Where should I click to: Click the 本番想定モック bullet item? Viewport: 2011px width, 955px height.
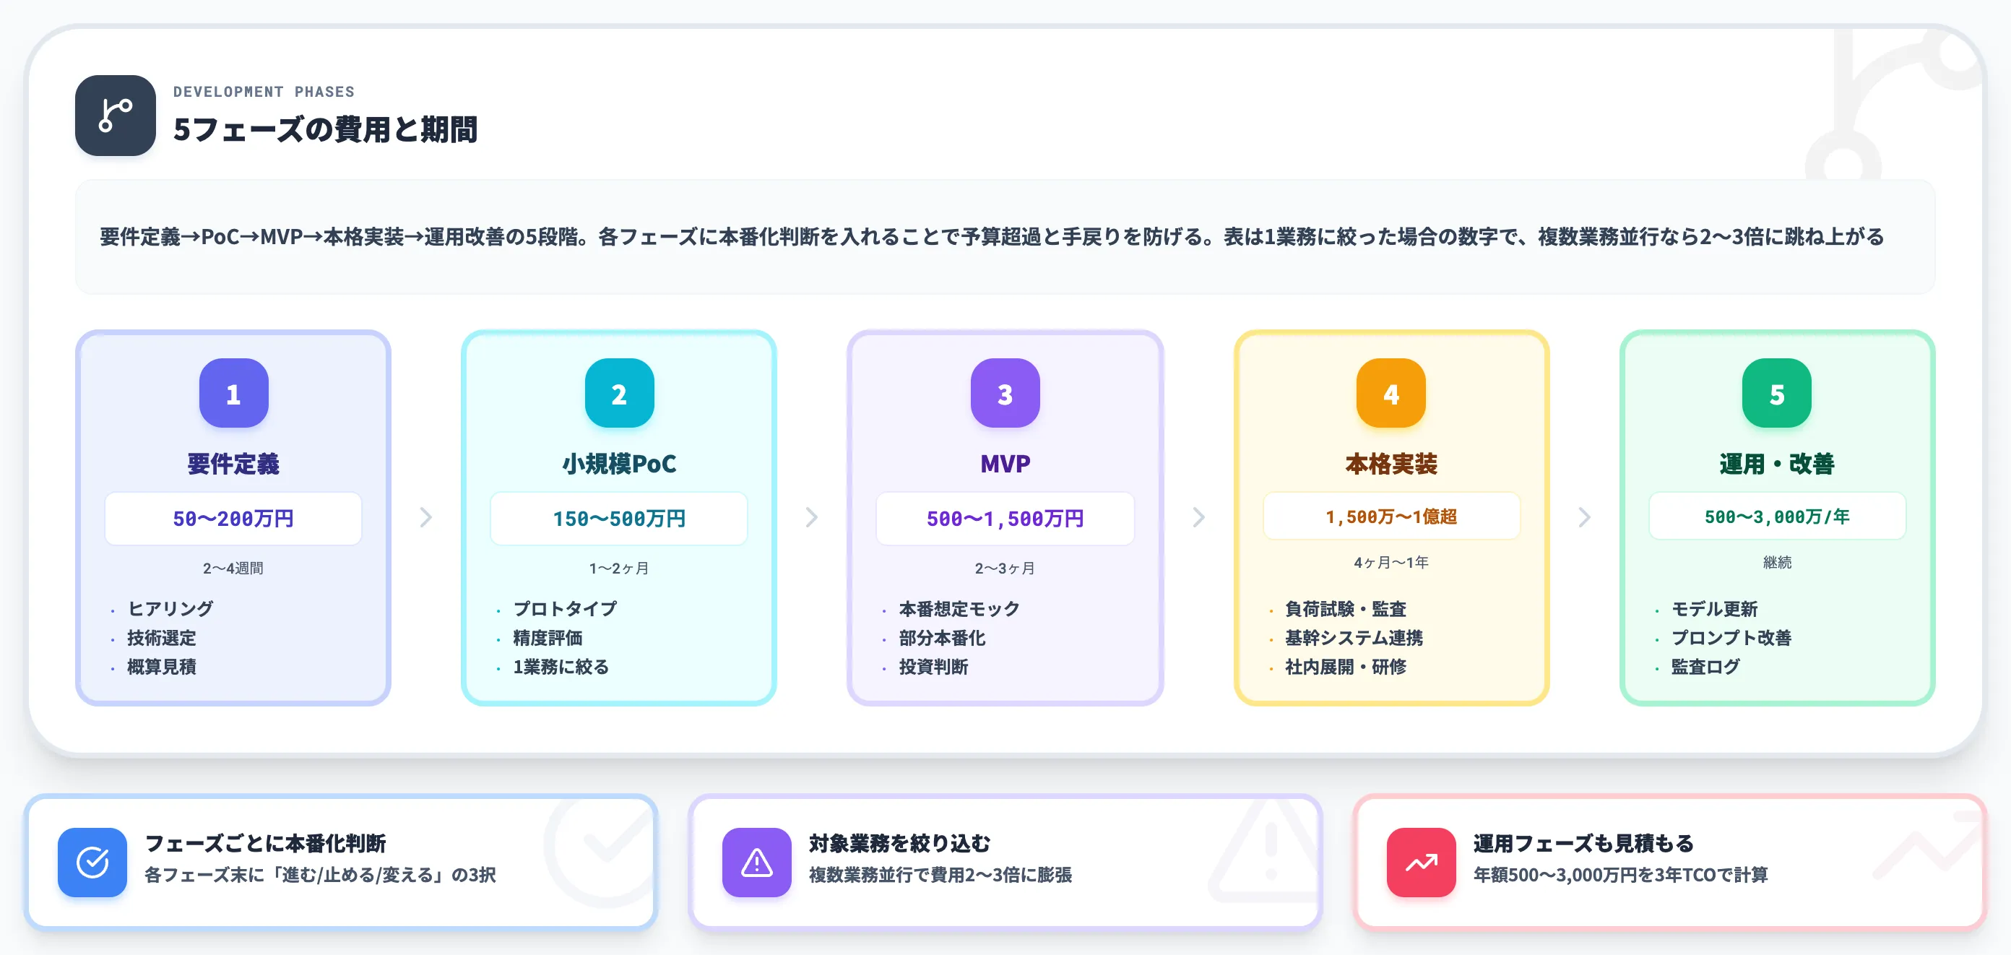(959, 608)
